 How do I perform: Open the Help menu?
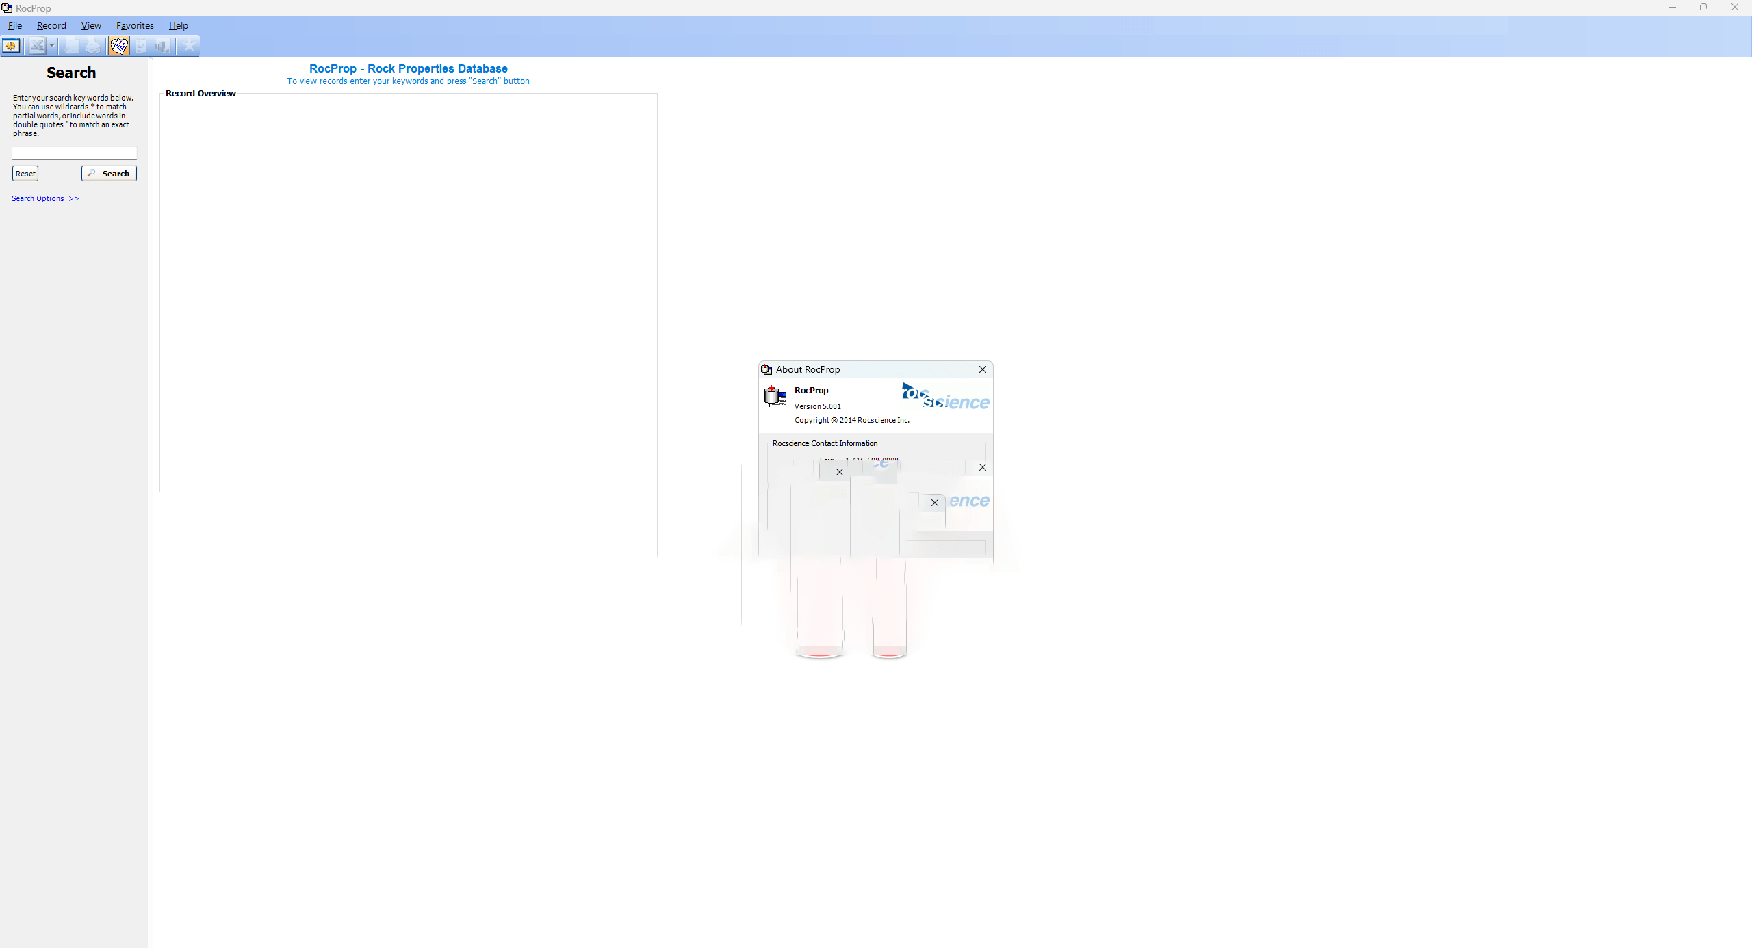[x=179, y=25]
